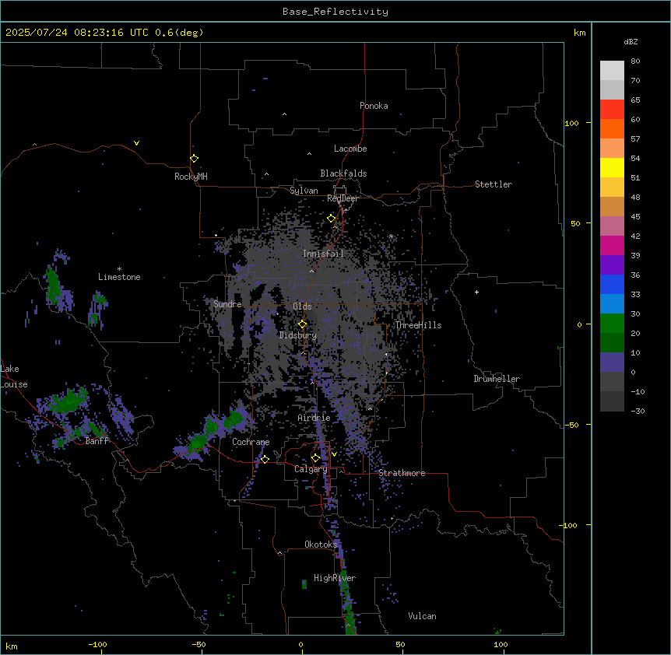
Task: Select the yellow diamond marker above Calgary
Action: click(x=315, y=458)
